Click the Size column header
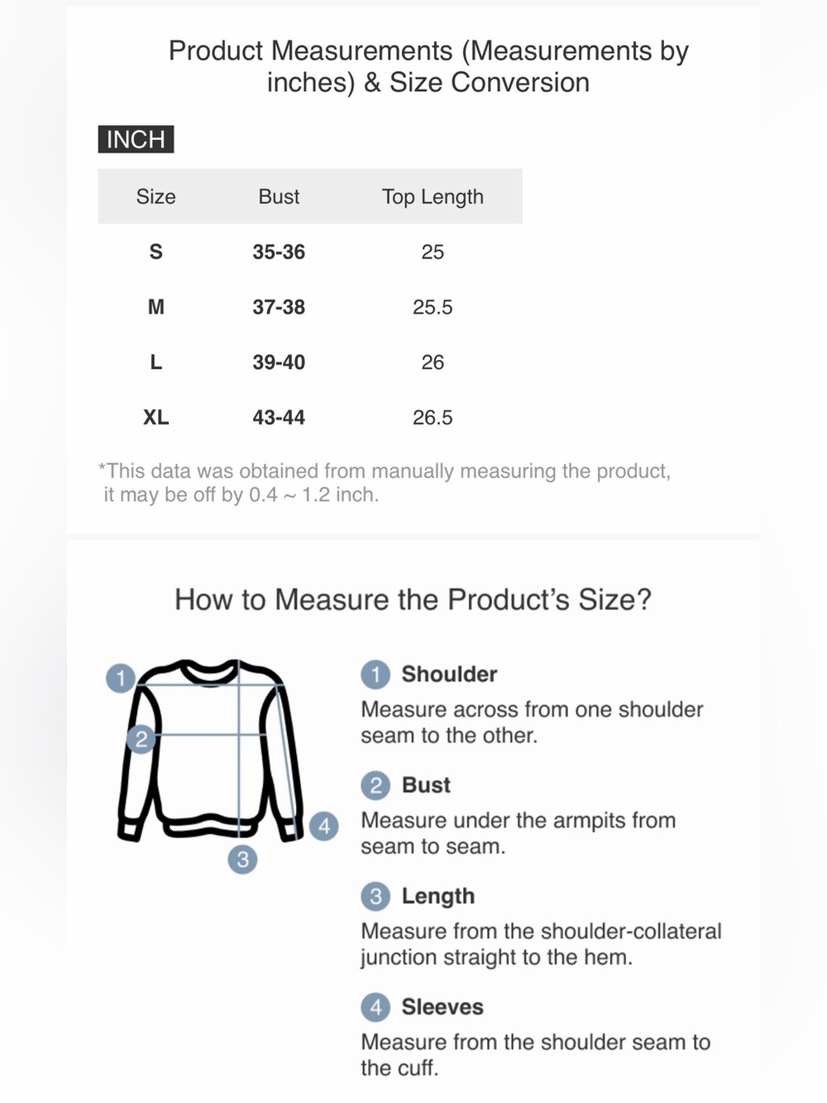This screenshot has width=827, height=1103. (x=155, y=197)
